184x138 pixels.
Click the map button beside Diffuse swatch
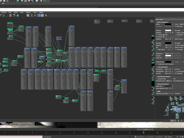pos(172,24)
